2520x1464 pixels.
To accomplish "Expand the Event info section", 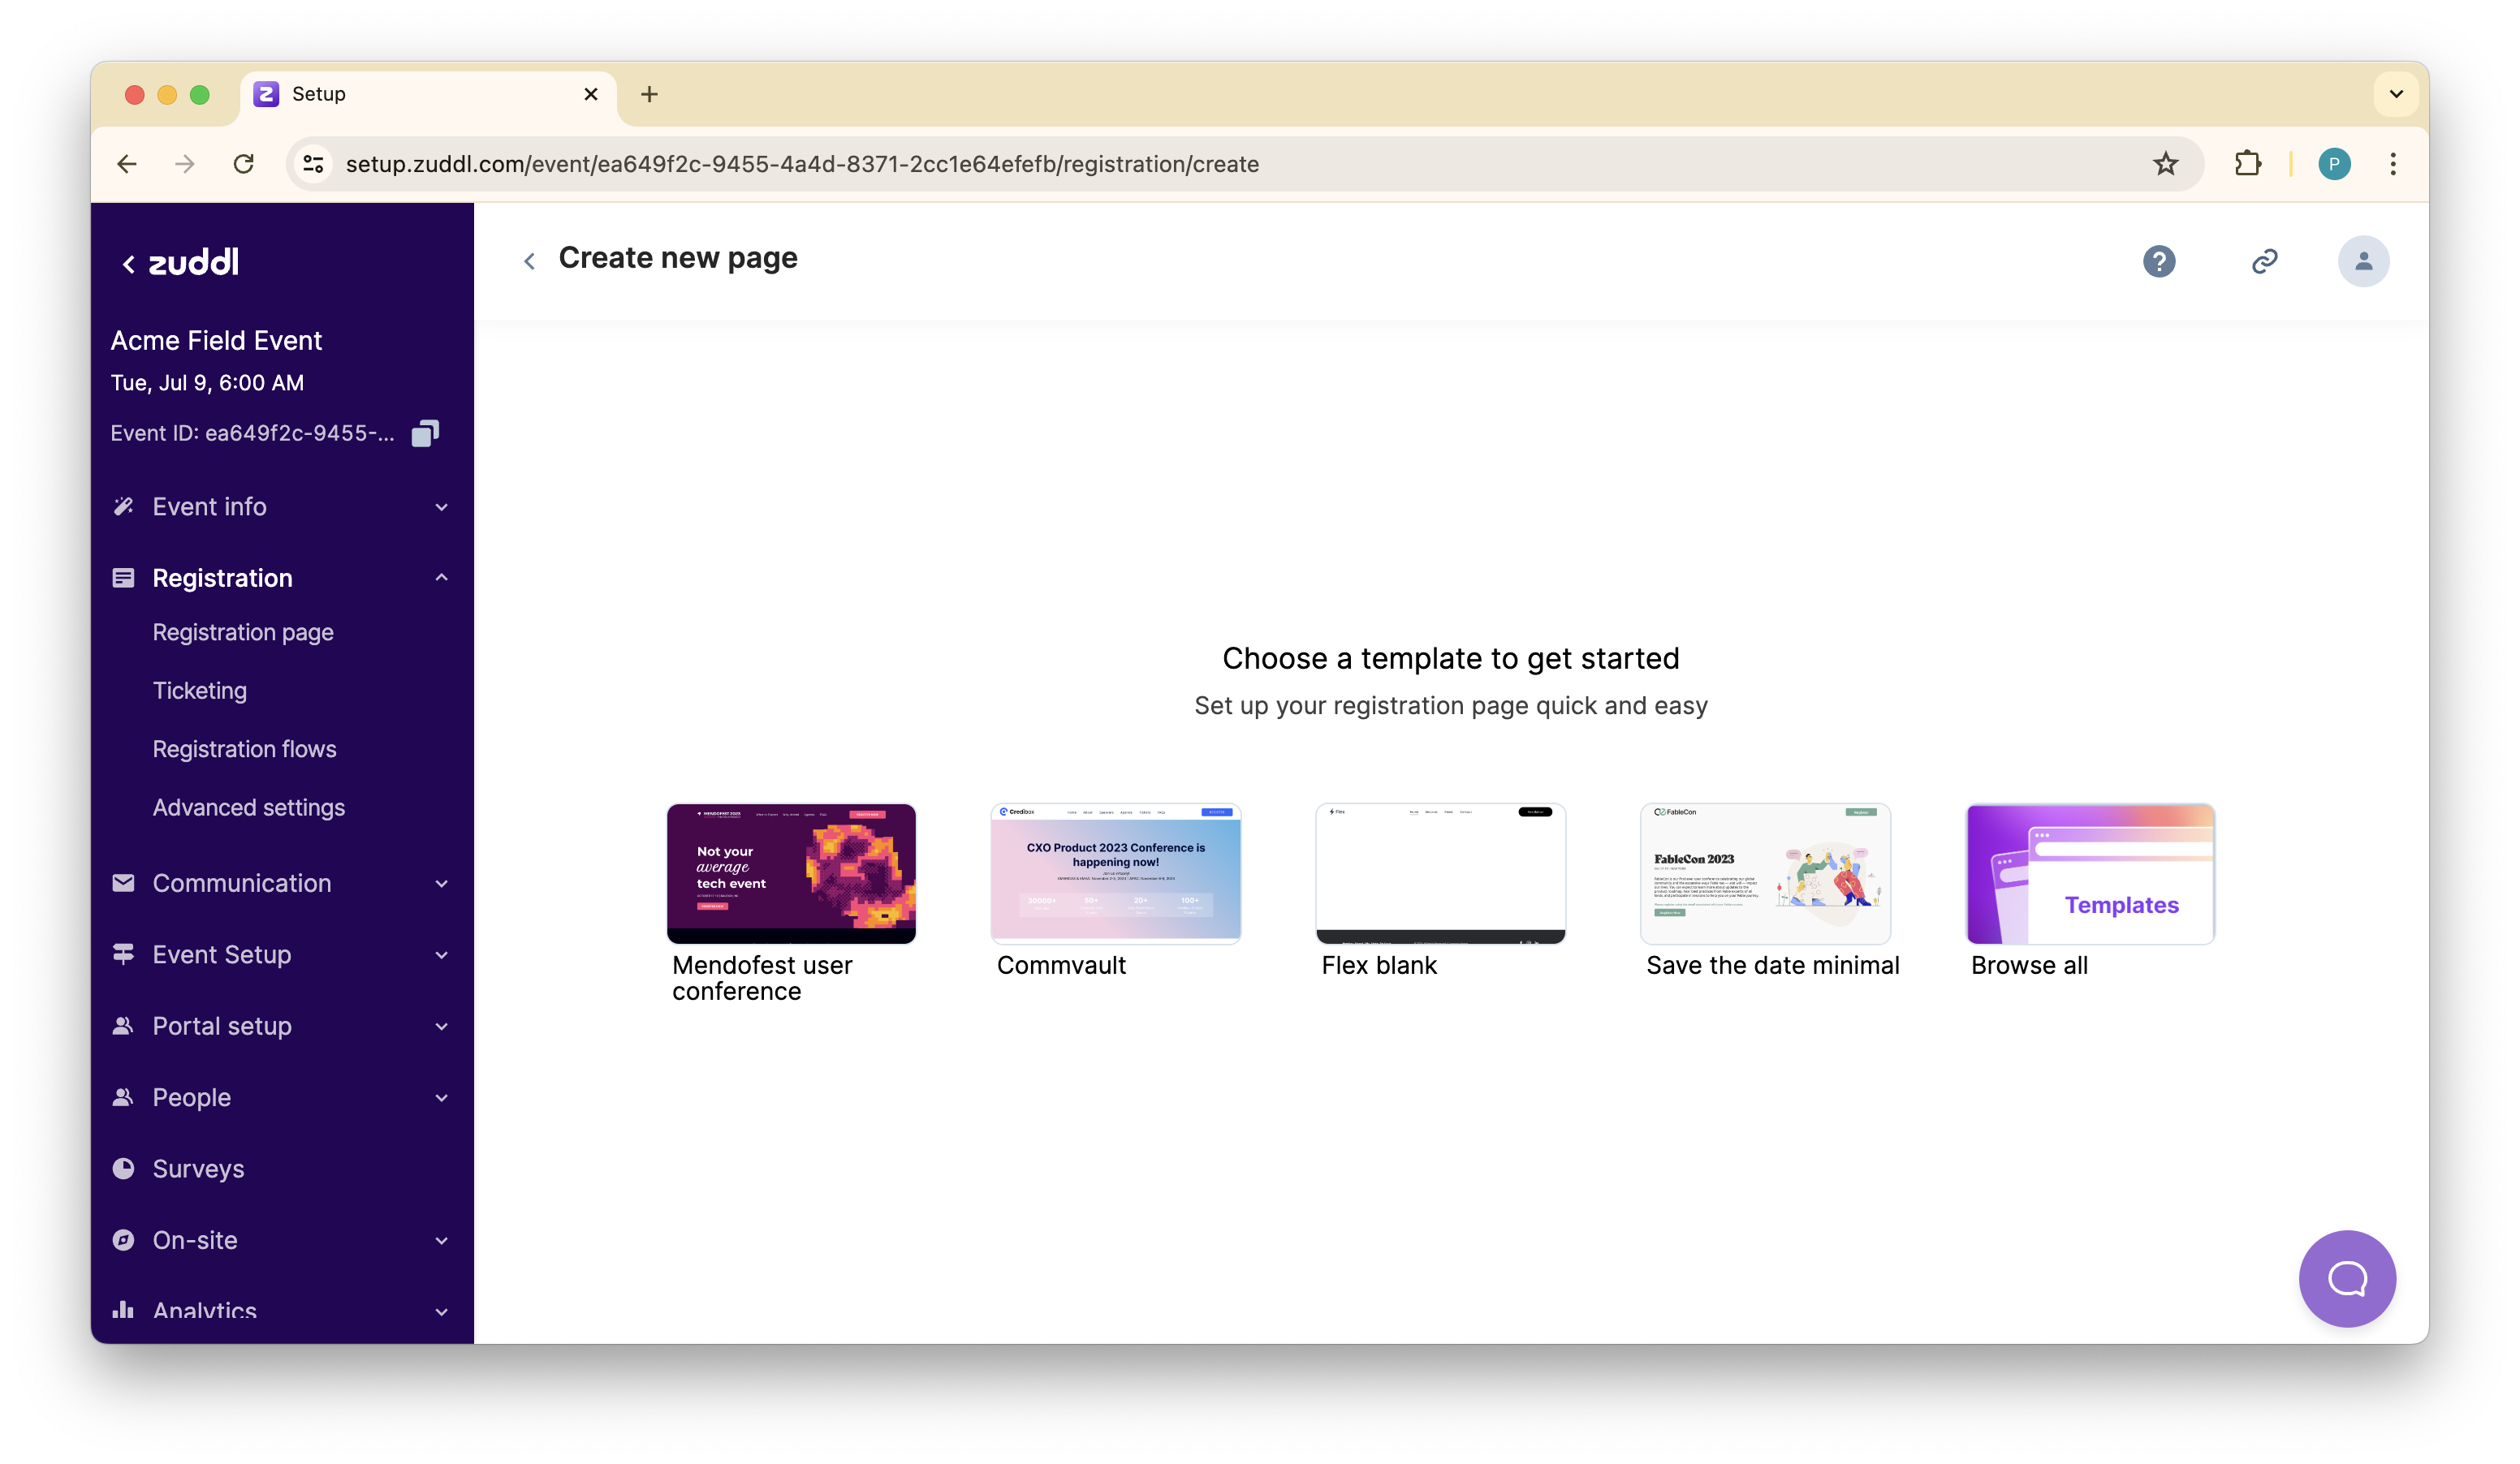I will click(281, 506).
